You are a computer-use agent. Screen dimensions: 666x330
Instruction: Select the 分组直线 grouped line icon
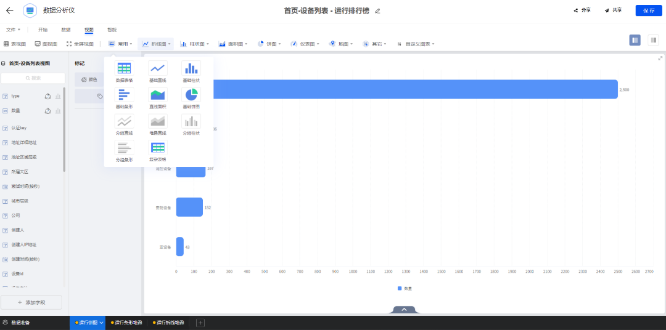coord(124,121)
